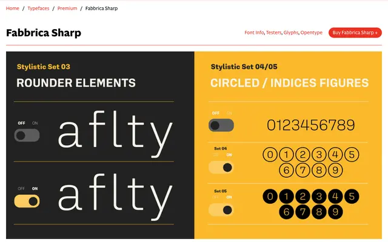Click the outlined circled 4 figure
Image resolution: width=388 pixels, height=242 pixels.
(335, 155)
